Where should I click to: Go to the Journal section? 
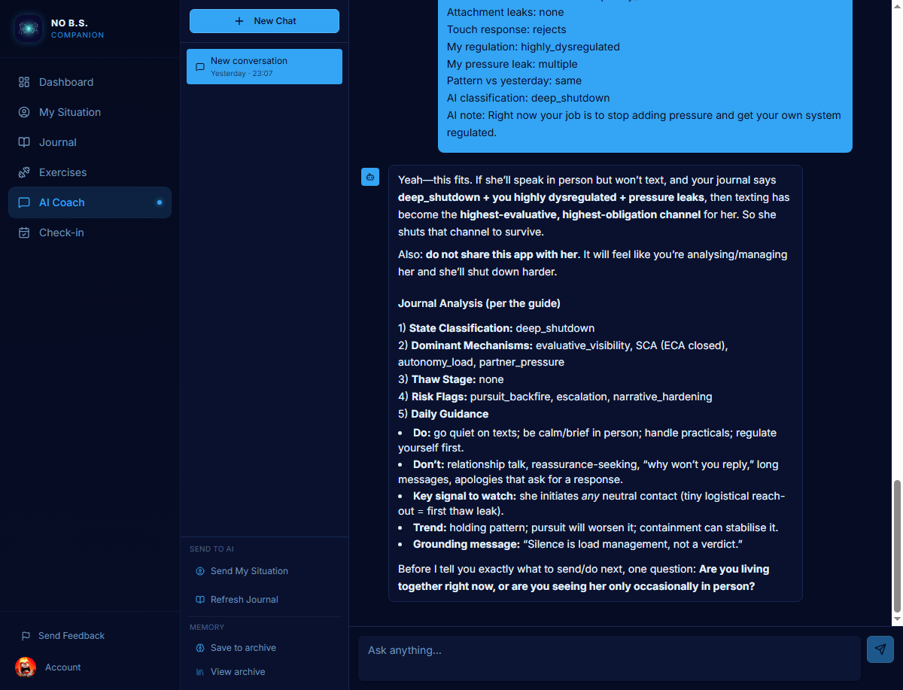coord(58,142)
